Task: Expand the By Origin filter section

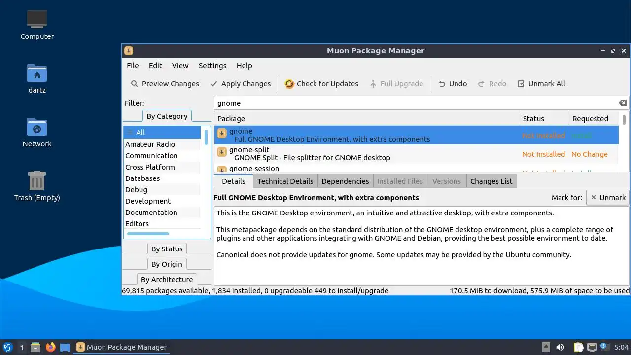Action: coord(167,264)
